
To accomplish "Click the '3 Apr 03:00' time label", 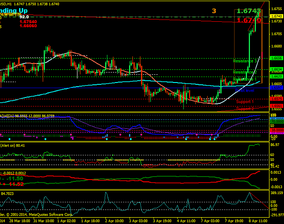I will (138, 221).
